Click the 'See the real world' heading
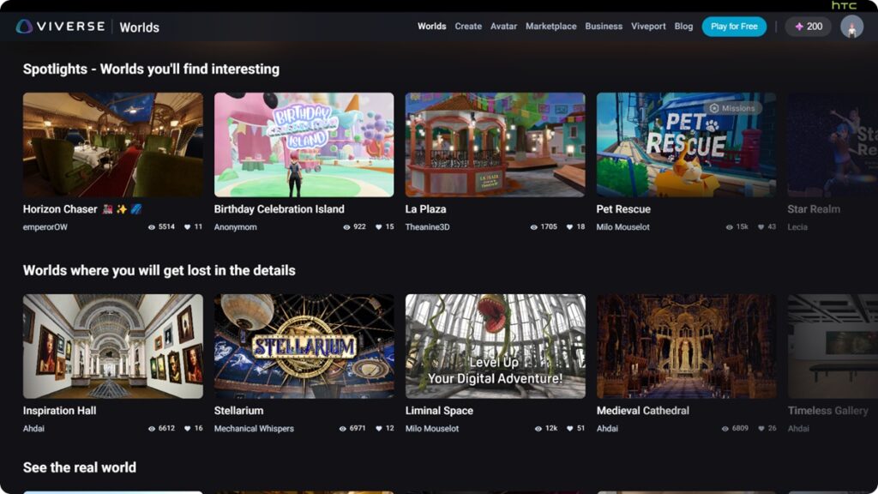 [x=80, y=467]
